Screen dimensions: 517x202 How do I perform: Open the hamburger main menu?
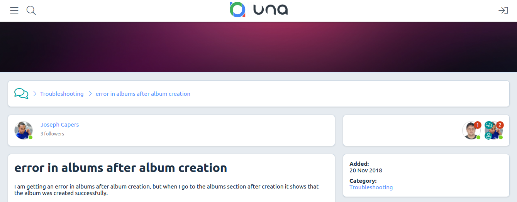click(14, 10)
